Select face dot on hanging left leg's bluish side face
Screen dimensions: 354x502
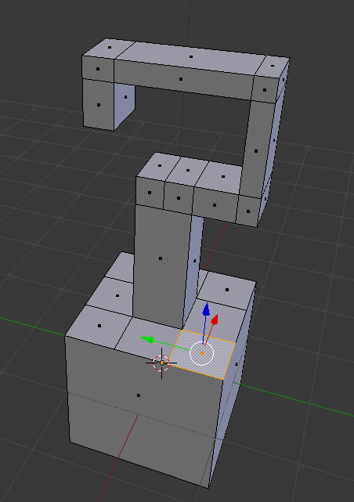(125, 97)
